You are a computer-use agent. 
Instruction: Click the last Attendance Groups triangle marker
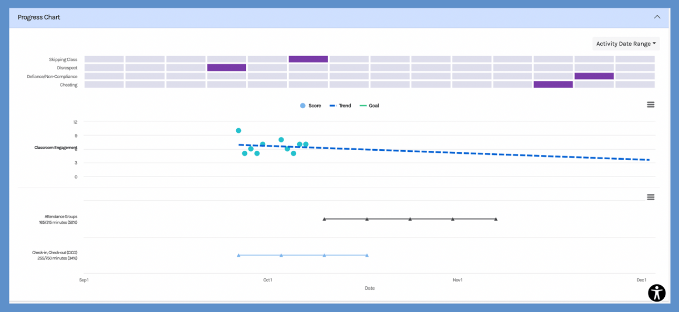tap(496, 219)
